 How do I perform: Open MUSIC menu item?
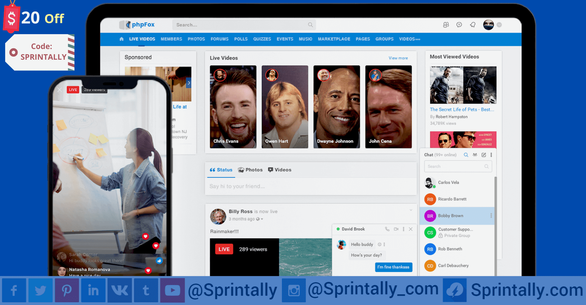click(x=305, y=39)
